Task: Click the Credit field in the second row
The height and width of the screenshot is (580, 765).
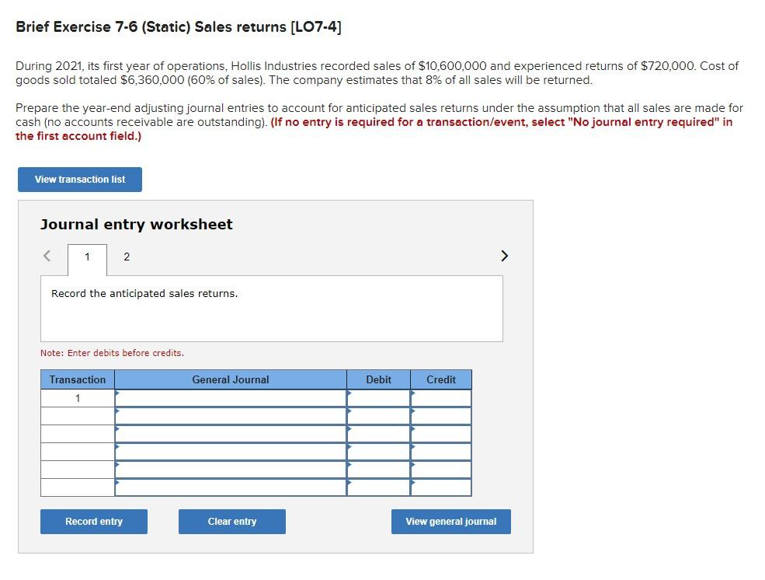Action: tap(441, 415)
